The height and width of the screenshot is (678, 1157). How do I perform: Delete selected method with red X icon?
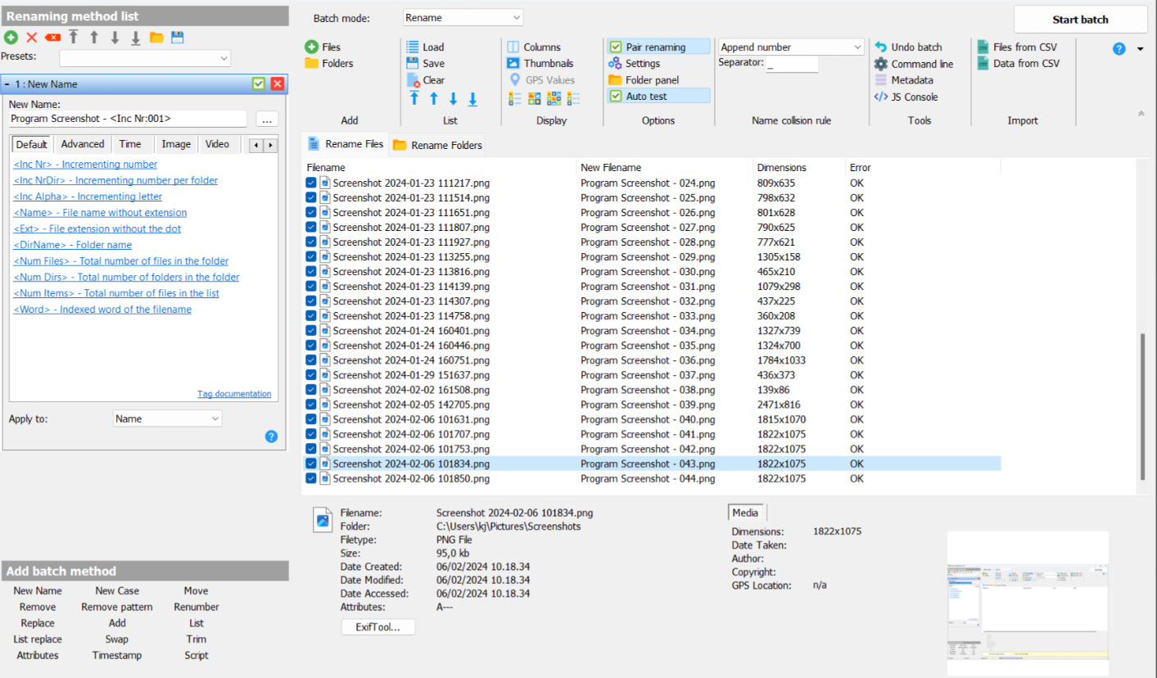click(x=32, y=38)
